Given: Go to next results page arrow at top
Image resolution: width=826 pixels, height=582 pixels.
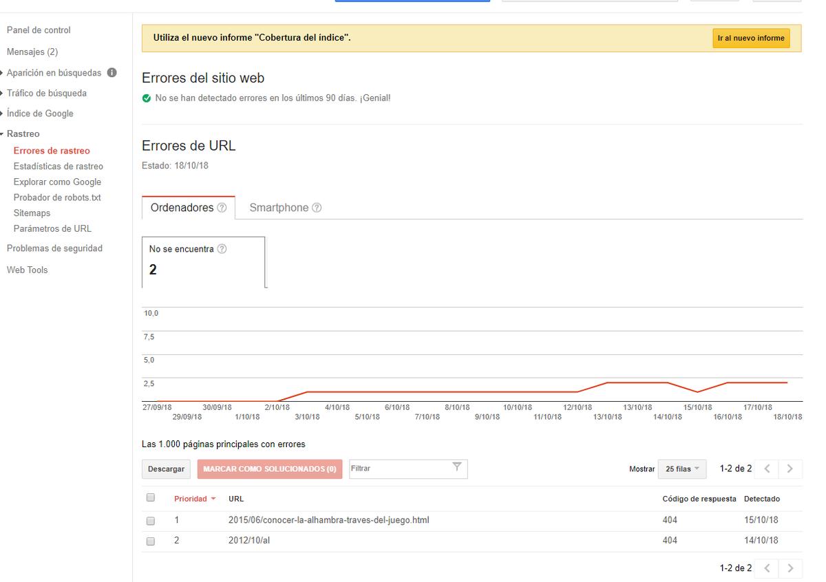Looking at the screenshot, I should [x=790, y=468].
